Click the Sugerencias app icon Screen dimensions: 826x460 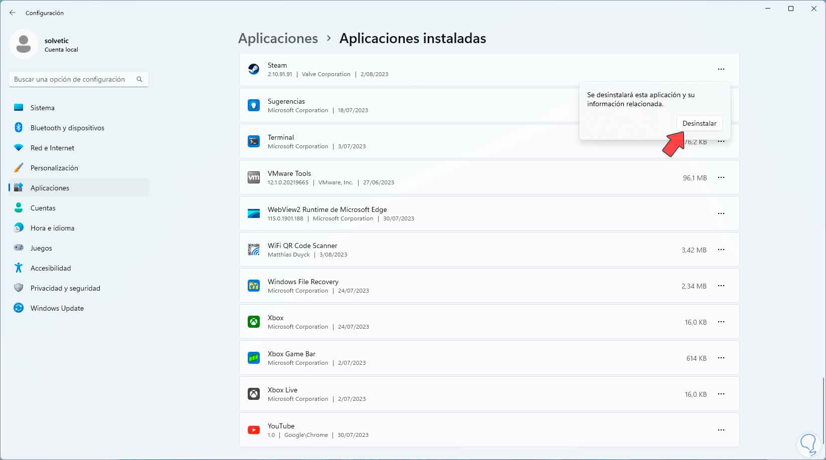pyautogui.click(x=254, y=105)
